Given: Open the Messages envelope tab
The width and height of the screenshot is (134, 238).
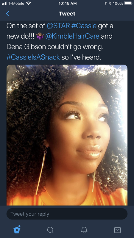Looking at the screenshot, I should coord(117,230).
